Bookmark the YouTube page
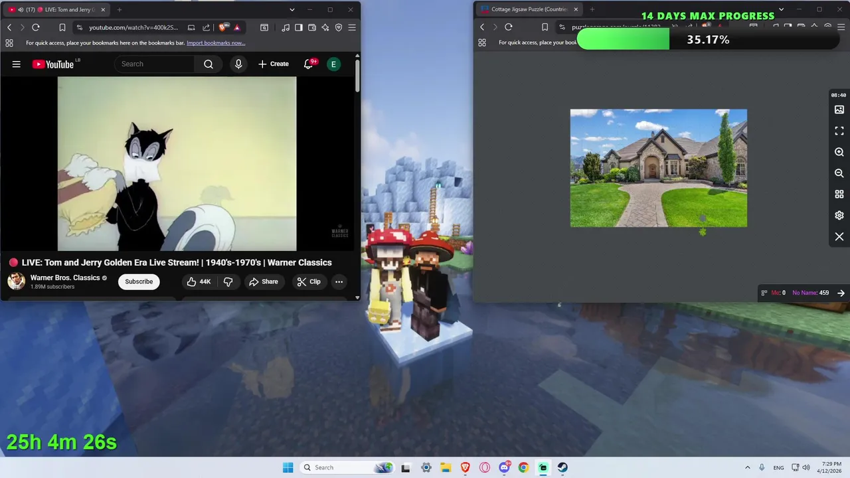Image resolution: width=850 pixels, height=478 pixels. point(62,27)
